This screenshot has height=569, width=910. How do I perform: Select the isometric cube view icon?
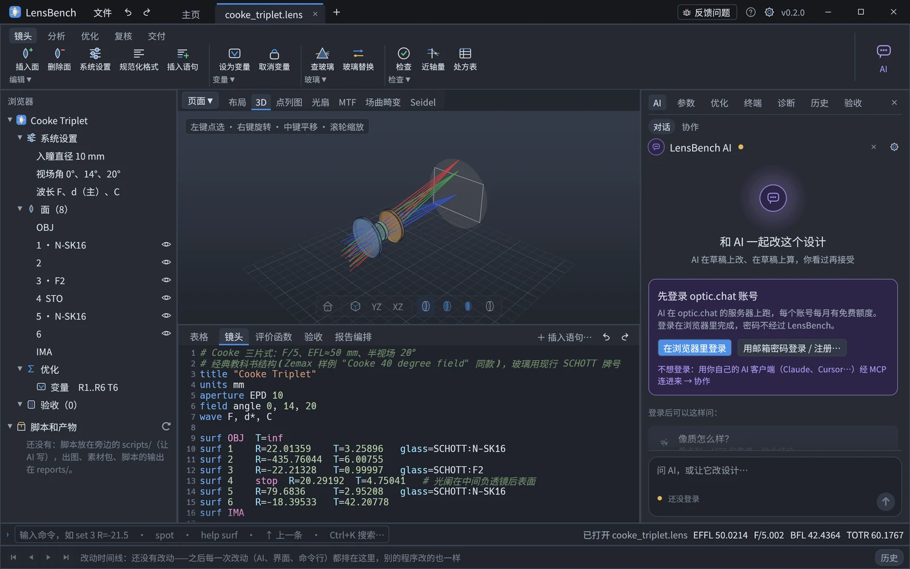355,307
